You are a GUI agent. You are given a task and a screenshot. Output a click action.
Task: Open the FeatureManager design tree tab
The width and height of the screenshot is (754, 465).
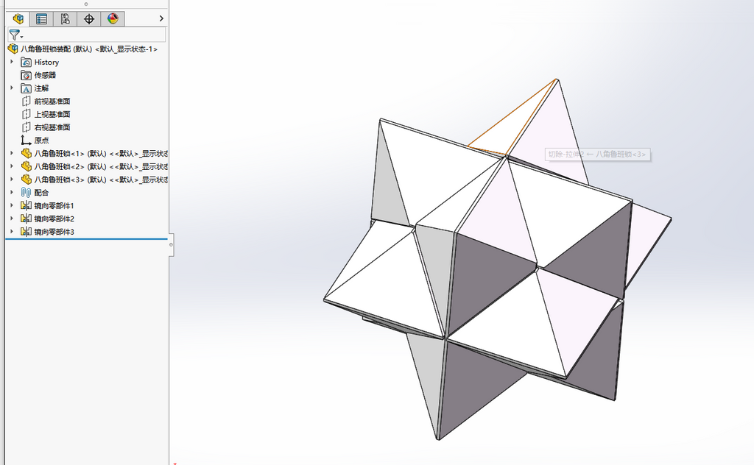[x=18, y=18]
